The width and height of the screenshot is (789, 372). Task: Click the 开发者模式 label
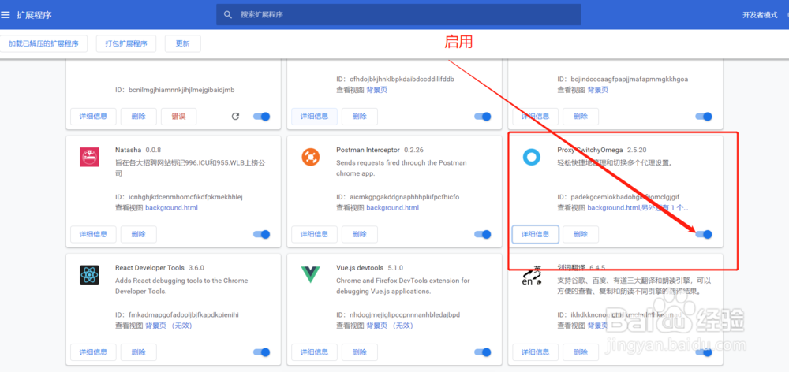(760, 14)
